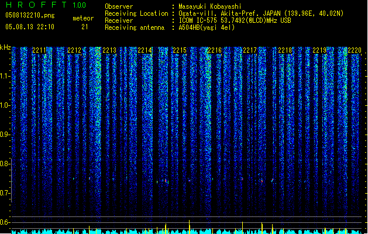368x234 pixels.
Task: Click the date stamp 05.08.13 22:10
Action: tap(30, 27)
